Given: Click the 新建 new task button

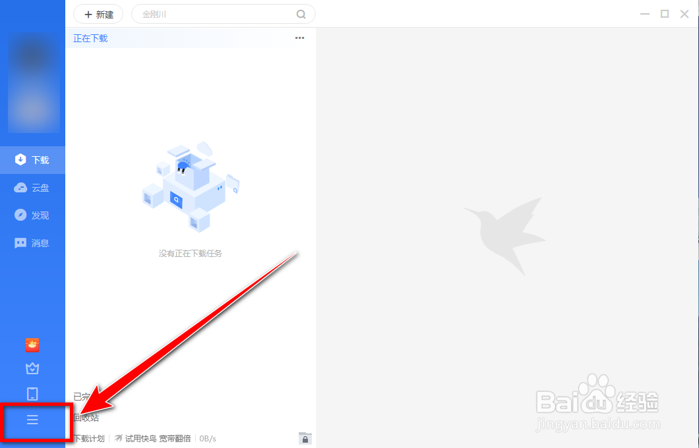Looking at the screenshot, I should coord(98,14).
